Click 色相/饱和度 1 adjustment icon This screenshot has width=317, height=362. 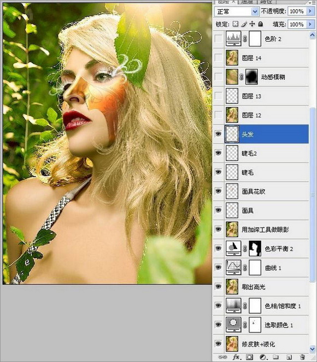(233, 306)
